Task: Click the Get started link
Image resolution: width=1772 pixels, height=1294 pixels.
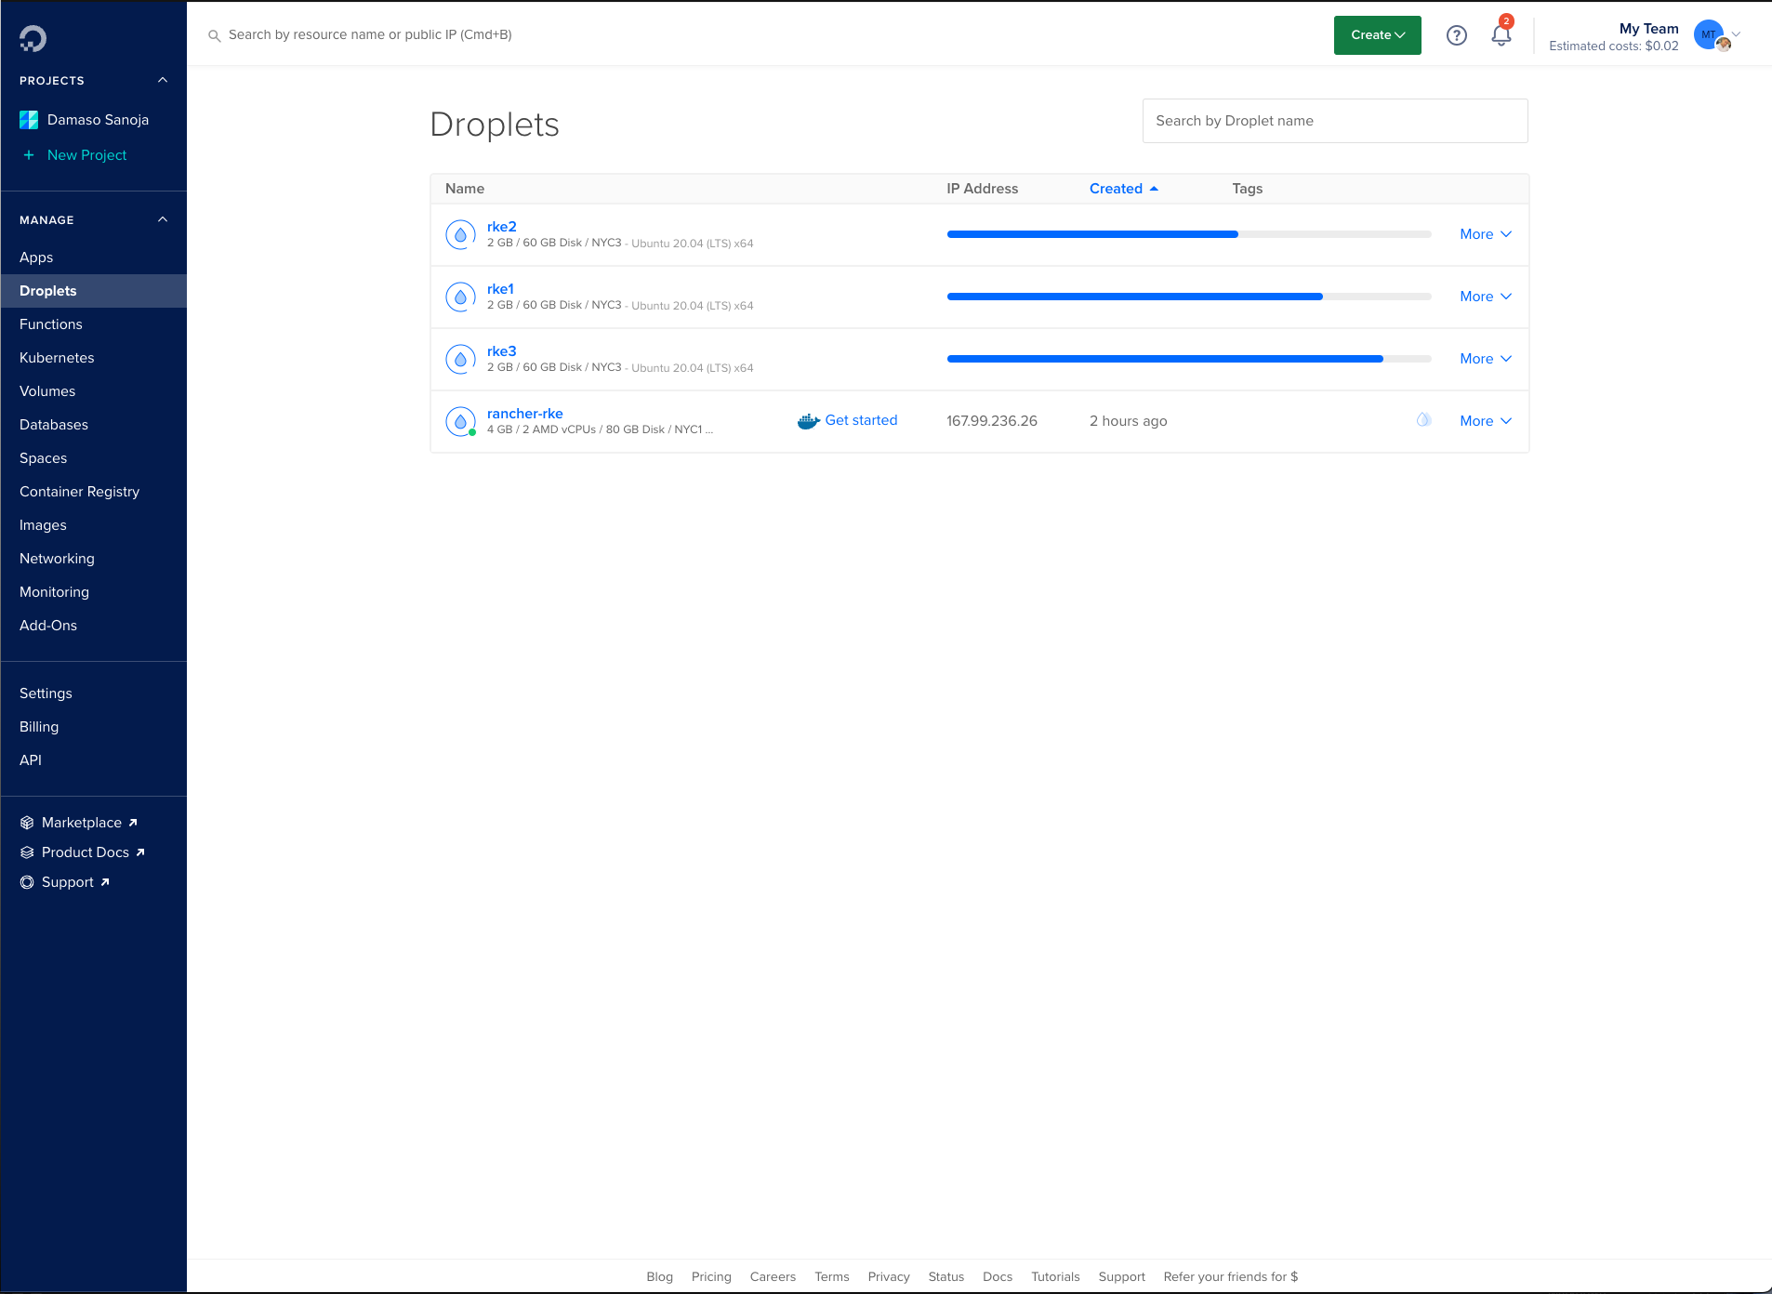Action: coord(861,420)
